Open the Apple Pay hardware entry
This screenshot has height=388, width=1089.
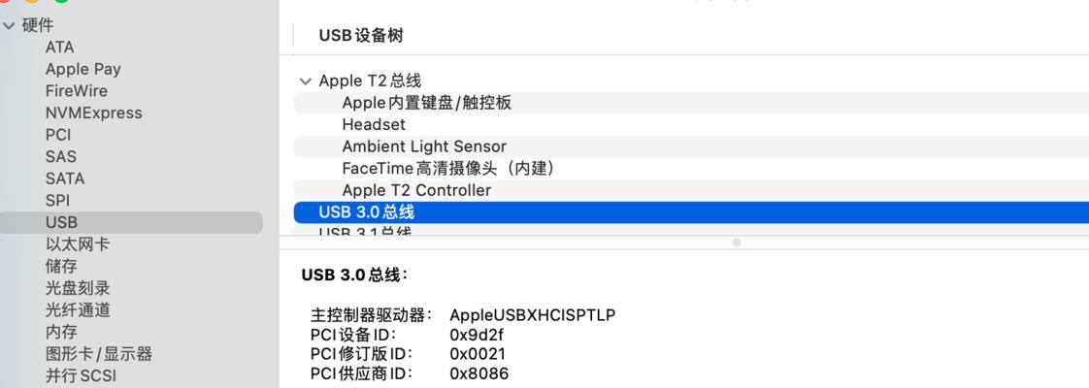pos(82,70)
